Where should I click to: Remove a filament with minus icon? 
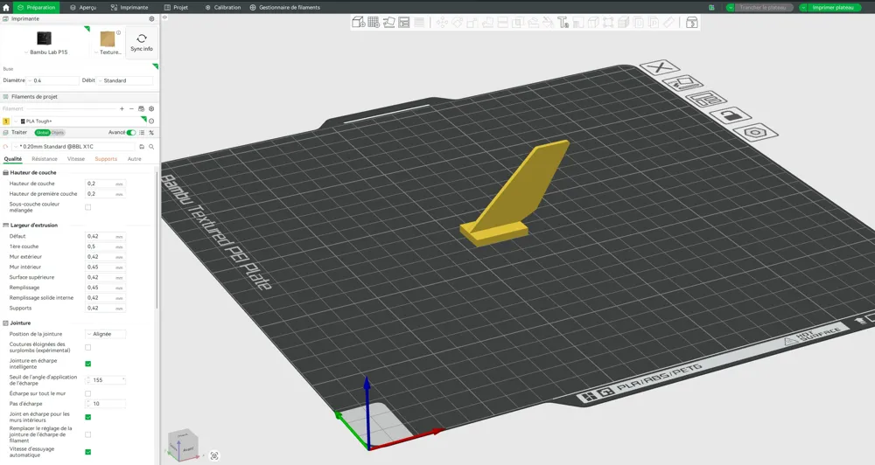[x=131, y=108]
